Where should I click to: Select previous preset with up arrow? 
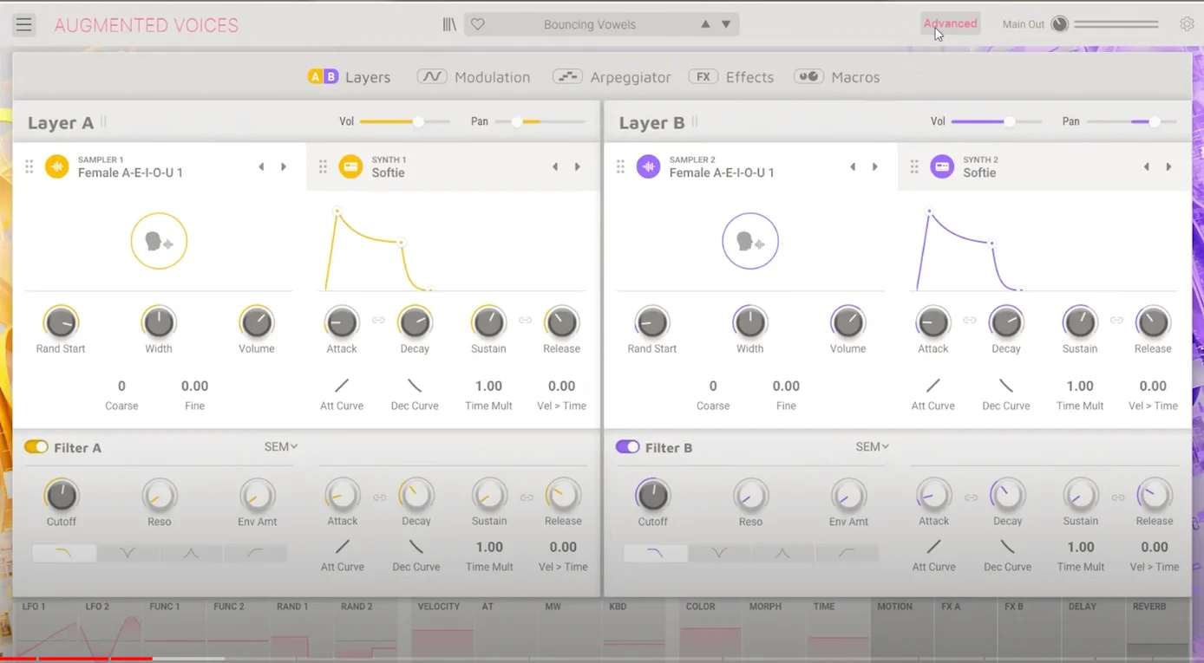click(705, 24)
